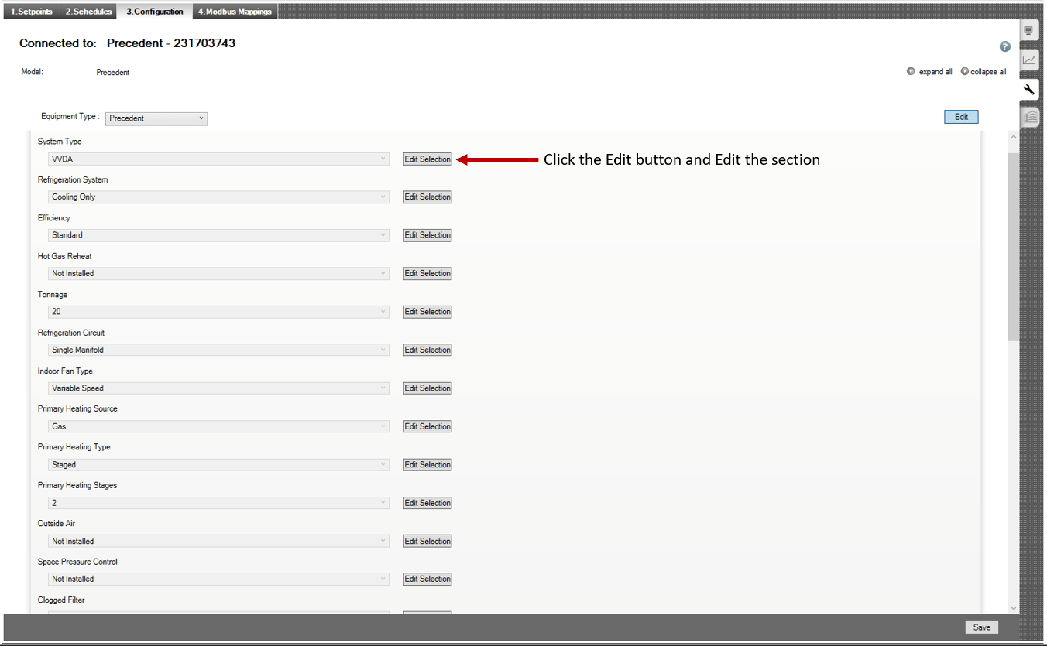Open the Outside Air dropdown
This screenshot has width=1047, height=646.
click(218, 542)
